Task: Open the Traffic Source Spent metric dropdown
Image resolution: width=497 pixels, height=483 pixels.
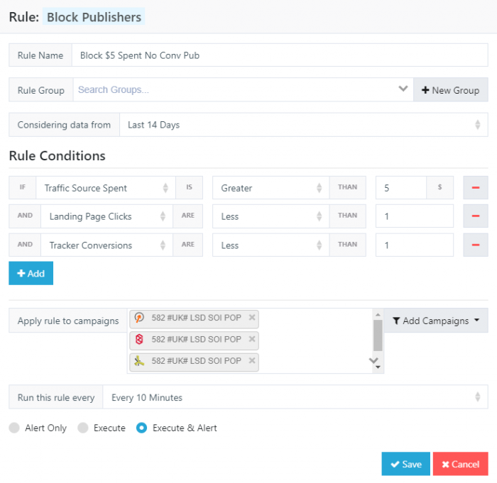Action: 105,188
